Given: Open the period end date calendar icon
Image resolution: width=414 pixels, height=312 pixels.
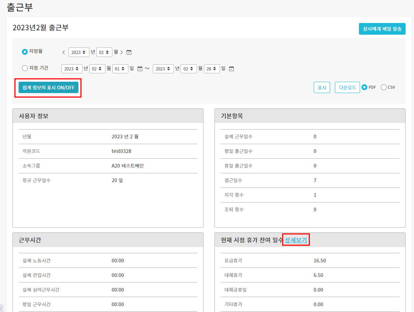Looking at the screenshot, I should click(231, 69).
